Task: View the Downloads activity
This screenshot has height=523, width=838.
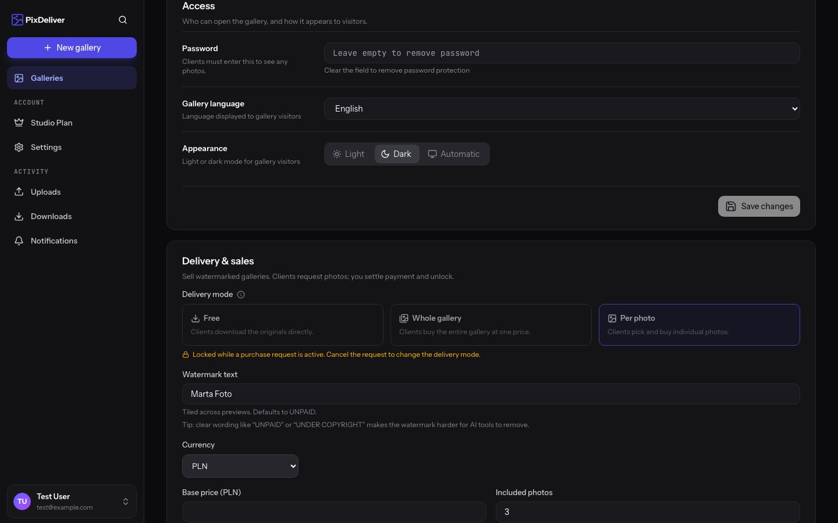Action: [x=72, y=216]
